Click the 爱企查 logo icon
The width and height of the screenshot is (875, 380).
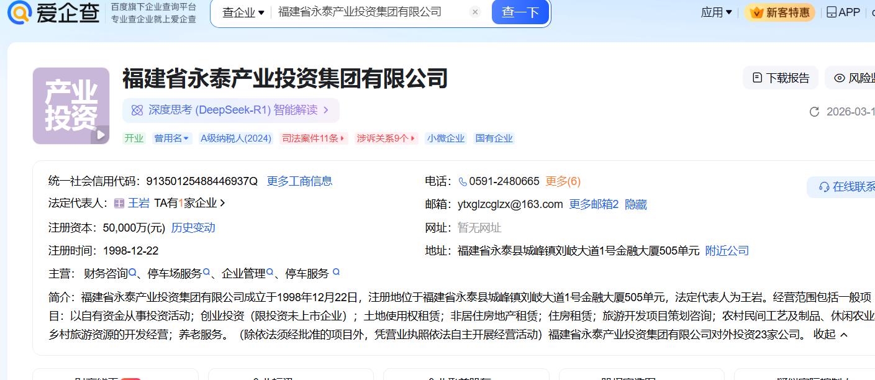[x=19, y=12]
